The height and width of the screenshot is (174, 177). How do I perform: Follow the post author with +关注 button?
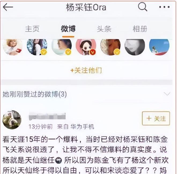click(x=156, y=119)
